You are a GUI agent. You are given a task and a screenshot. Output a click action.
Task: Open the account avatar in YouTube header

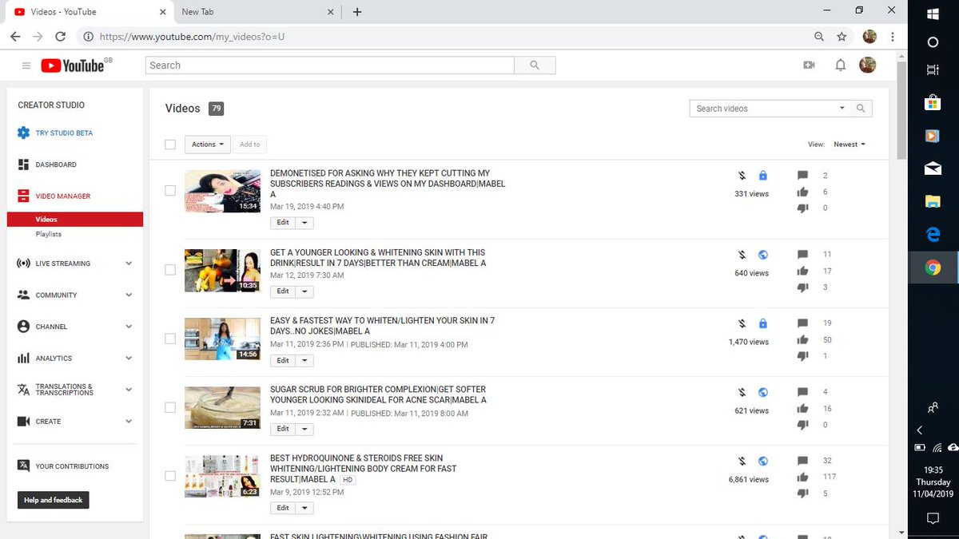click(x=868, y=65)
